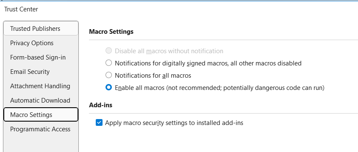Open the Programmatic Access section

41,129
